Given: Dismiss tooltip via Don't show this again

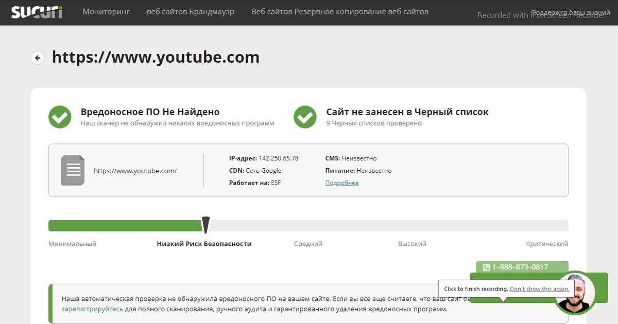Looking at the screenshot, I should click(x=540, y=289).
